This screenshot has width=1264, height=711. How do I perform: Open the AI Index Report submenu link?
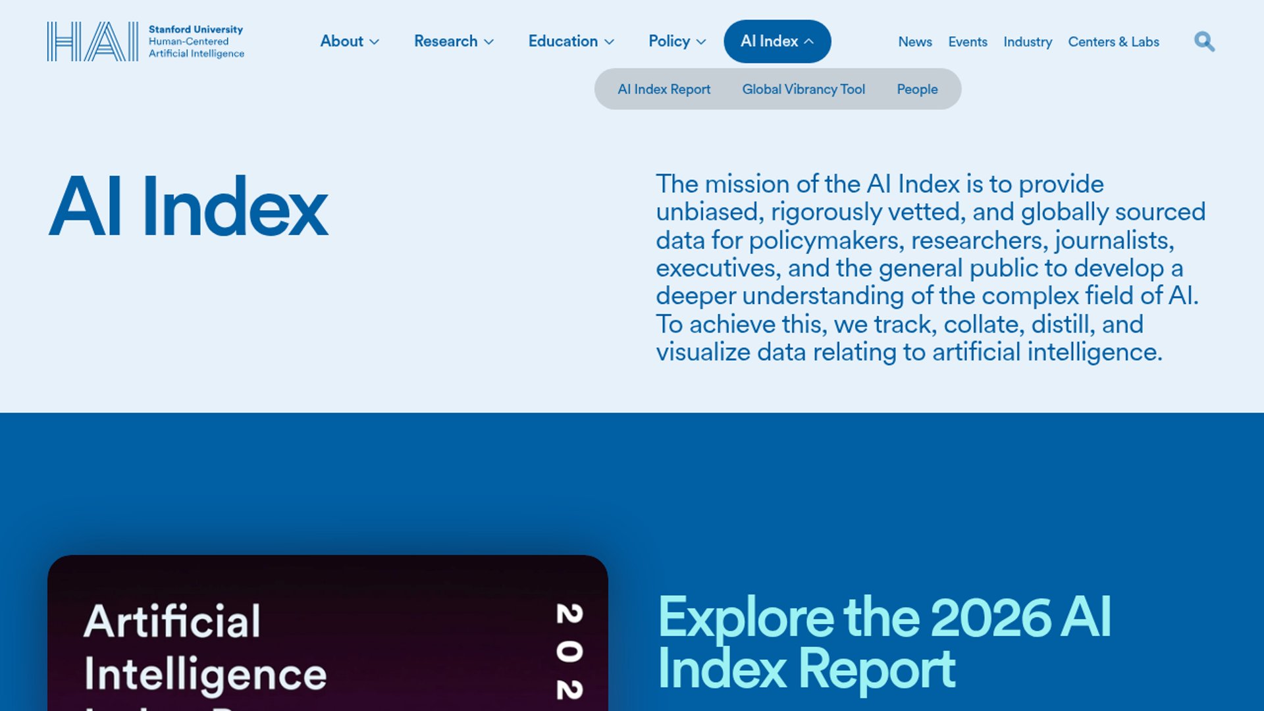[x=664, y=90]
